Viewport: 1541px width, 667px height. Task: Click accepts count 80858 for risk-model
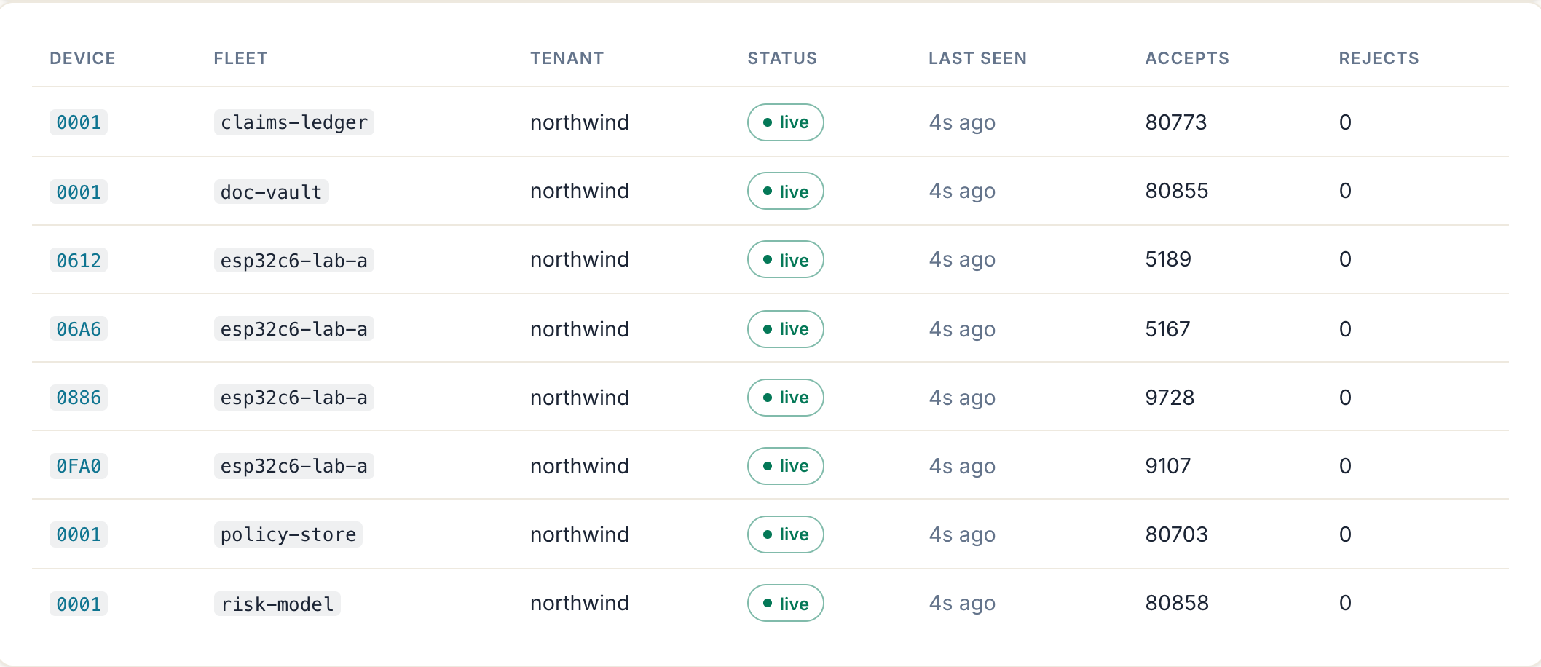1177,603
